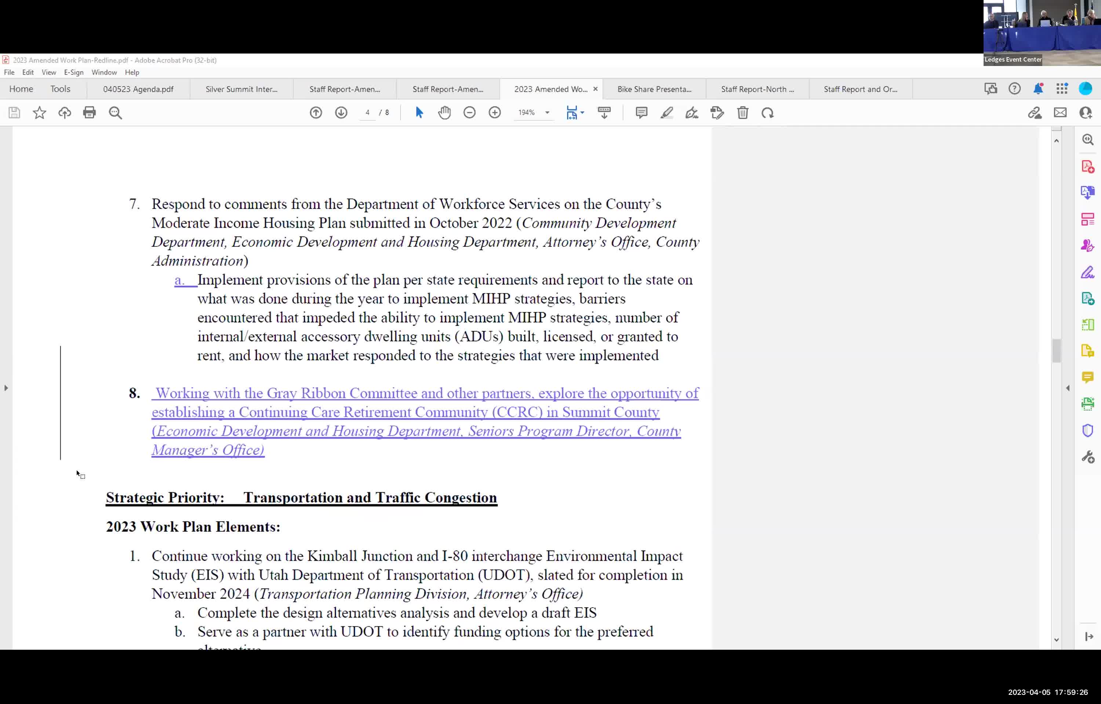
Task: Click the Print file icon
Action: coord(90,113)
